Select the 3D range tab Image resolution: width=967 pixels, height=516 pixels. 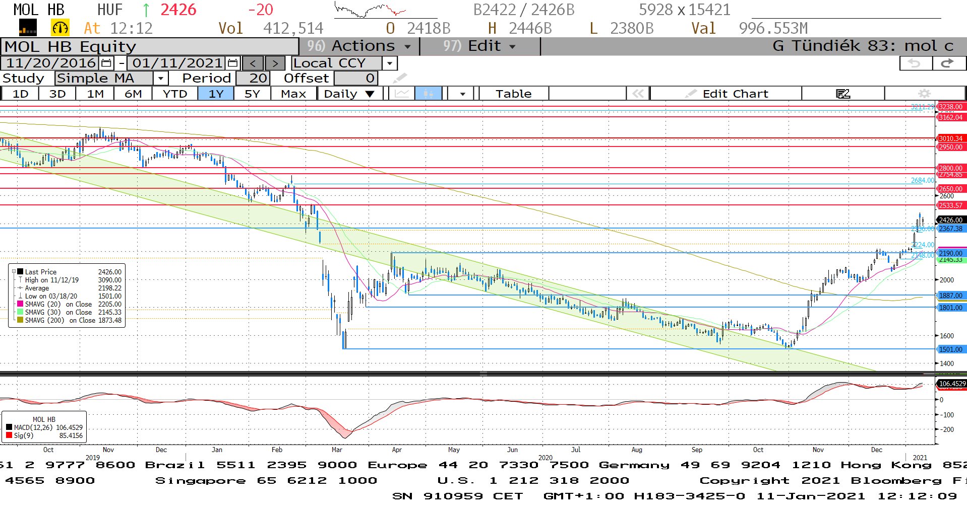(x=57, y=94)
